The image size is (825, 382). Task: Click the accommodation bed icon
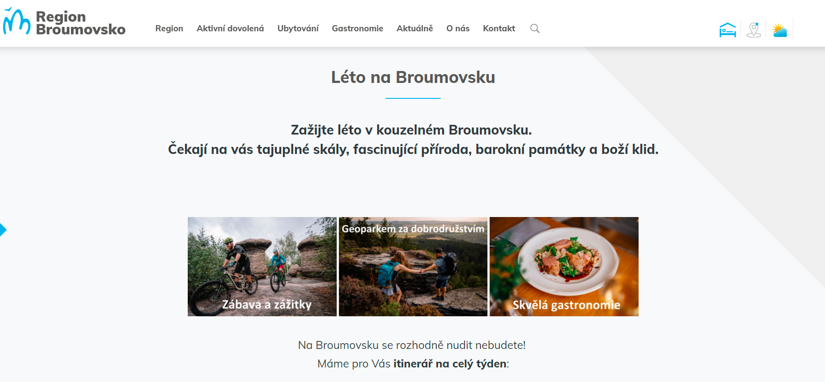pyautogui.click(x=728, y=30)
